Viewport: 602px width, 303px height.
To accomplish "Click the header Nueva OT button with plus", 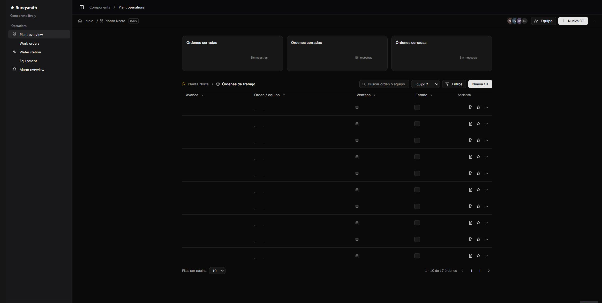I will click(x=573, y=21).
